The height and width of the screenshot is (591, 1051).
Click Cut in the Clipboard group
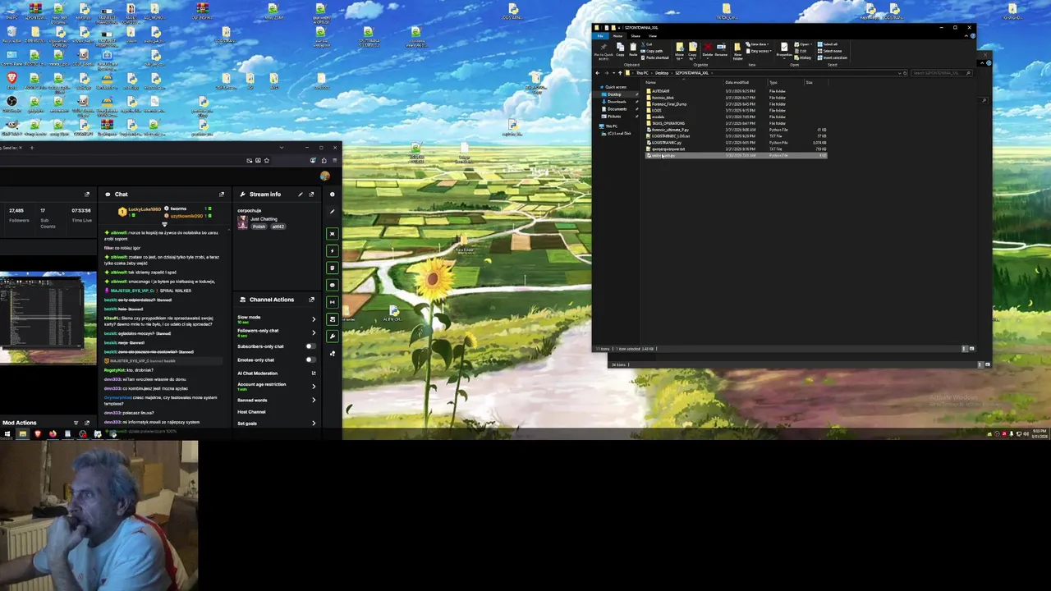point(647,44)
